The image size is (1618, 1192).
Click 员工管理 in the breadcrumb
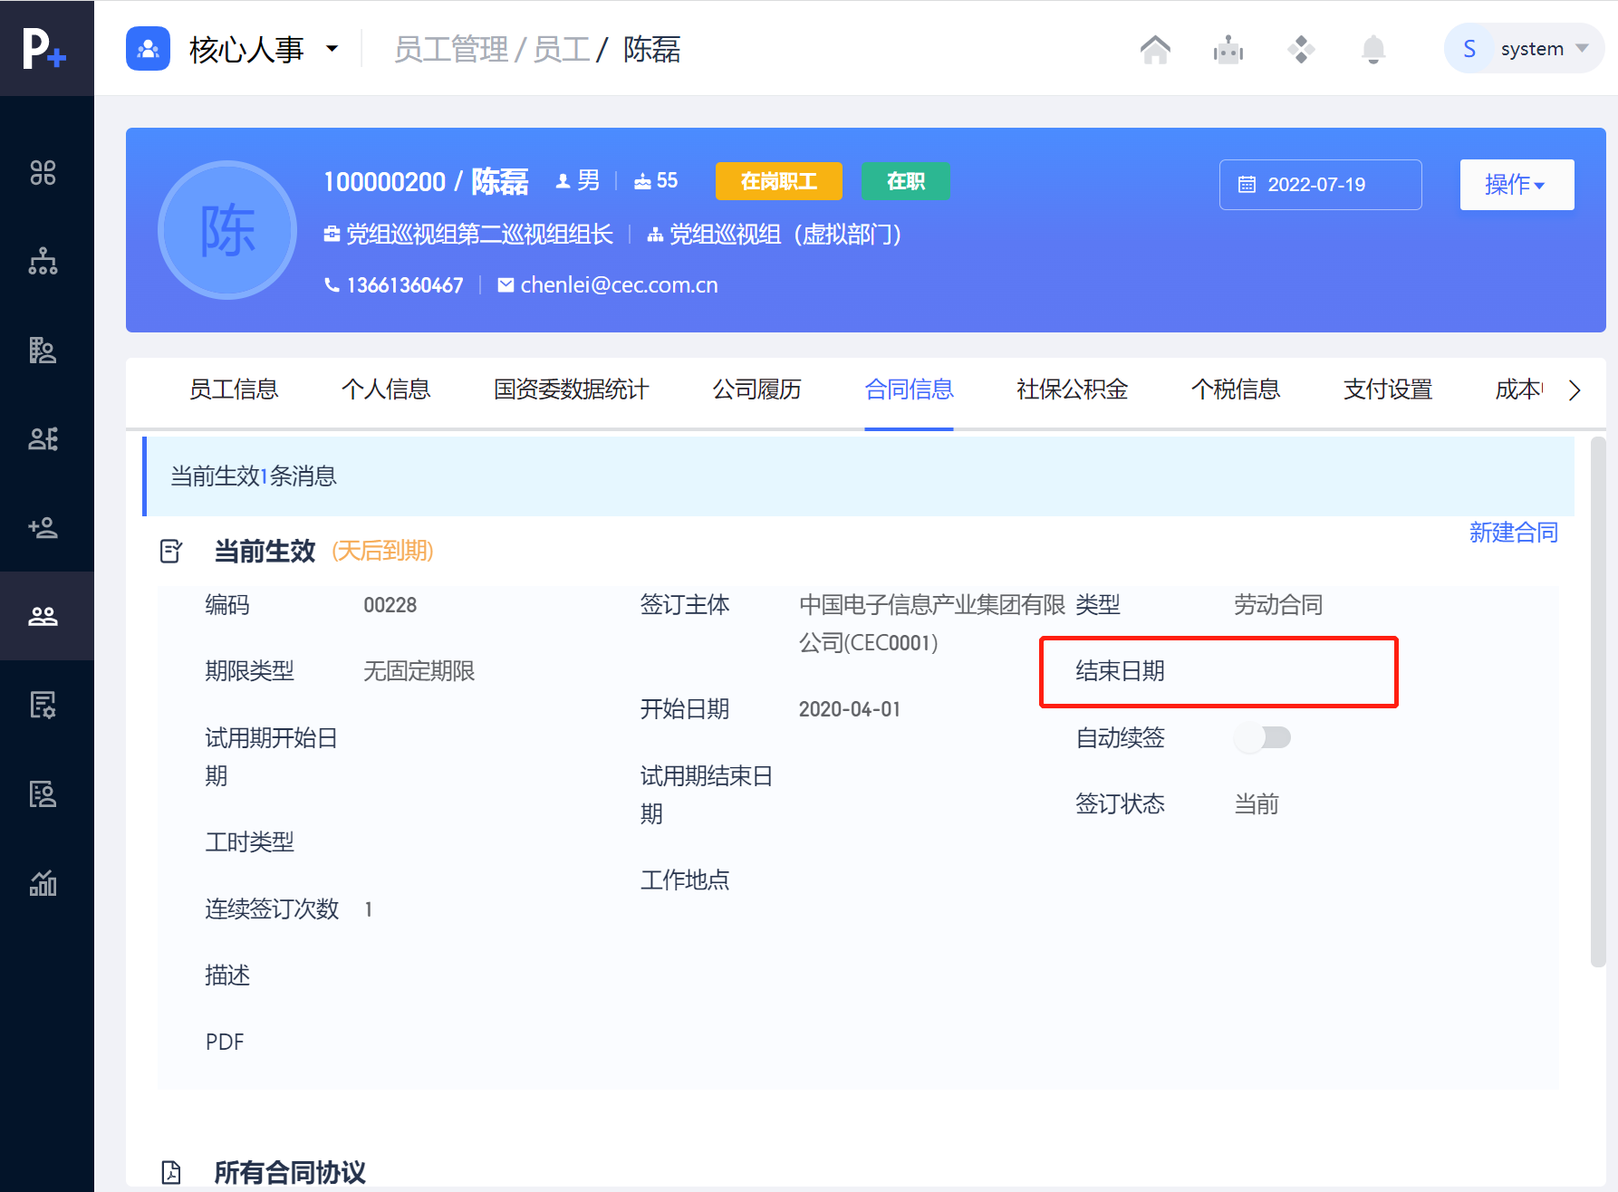[450, 50]
